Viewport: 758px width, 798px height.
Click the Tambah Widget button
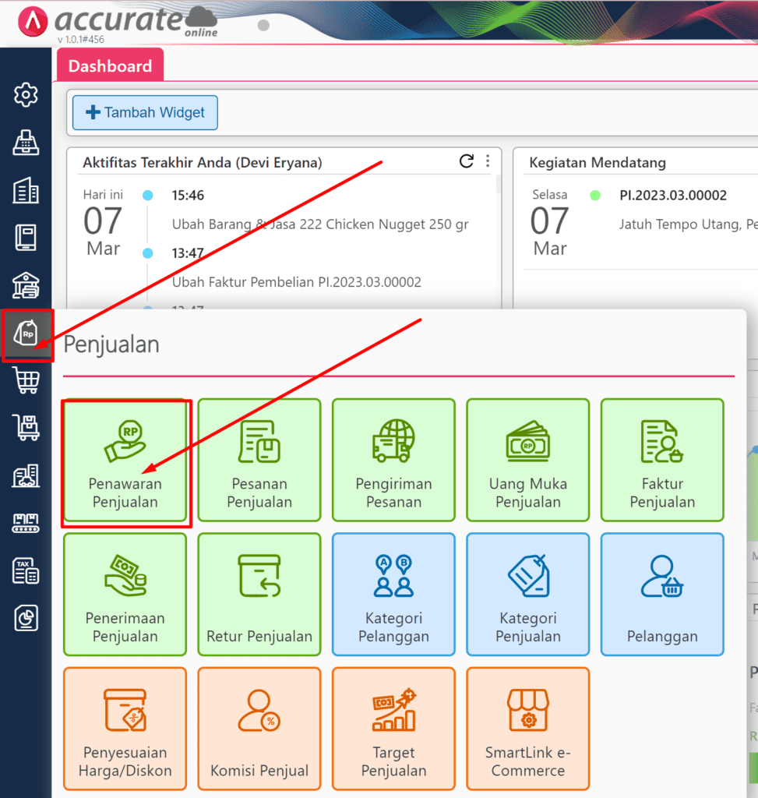pyautogui.click(x=144, y=112)
